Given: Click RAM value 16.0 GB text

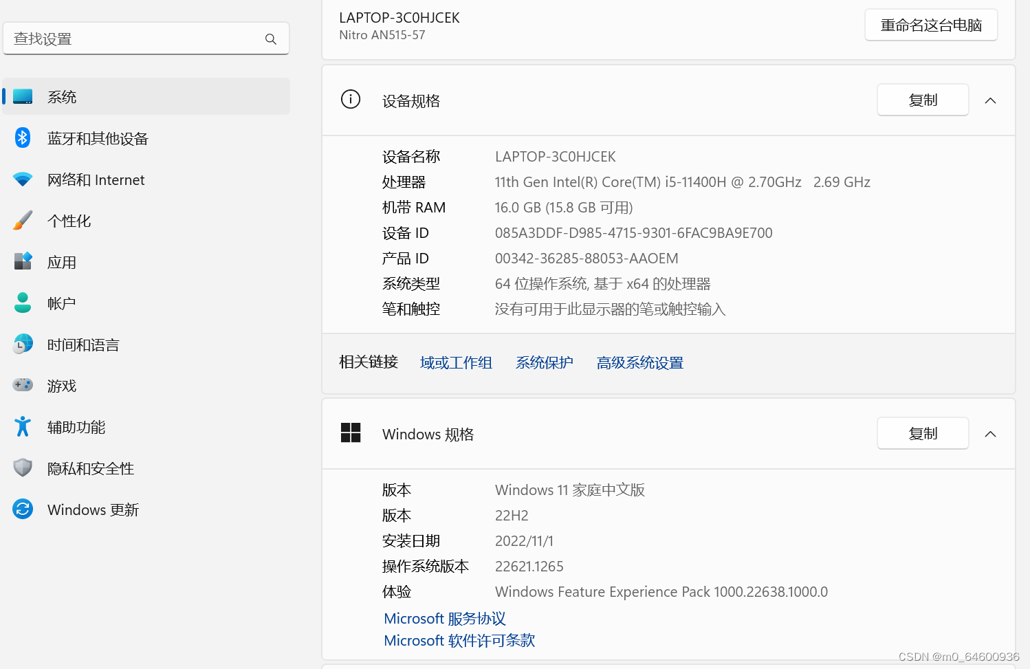Looking at the screenshot, I should click(x=564, y=208).
